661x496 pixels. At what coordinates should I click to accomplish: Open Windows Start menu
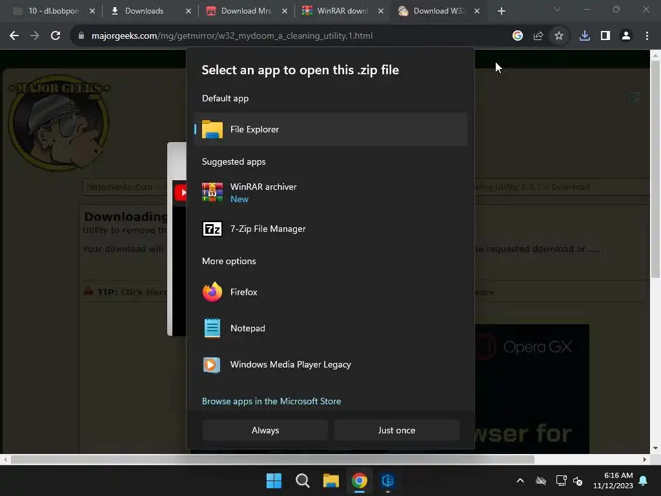tap(274, 480)
